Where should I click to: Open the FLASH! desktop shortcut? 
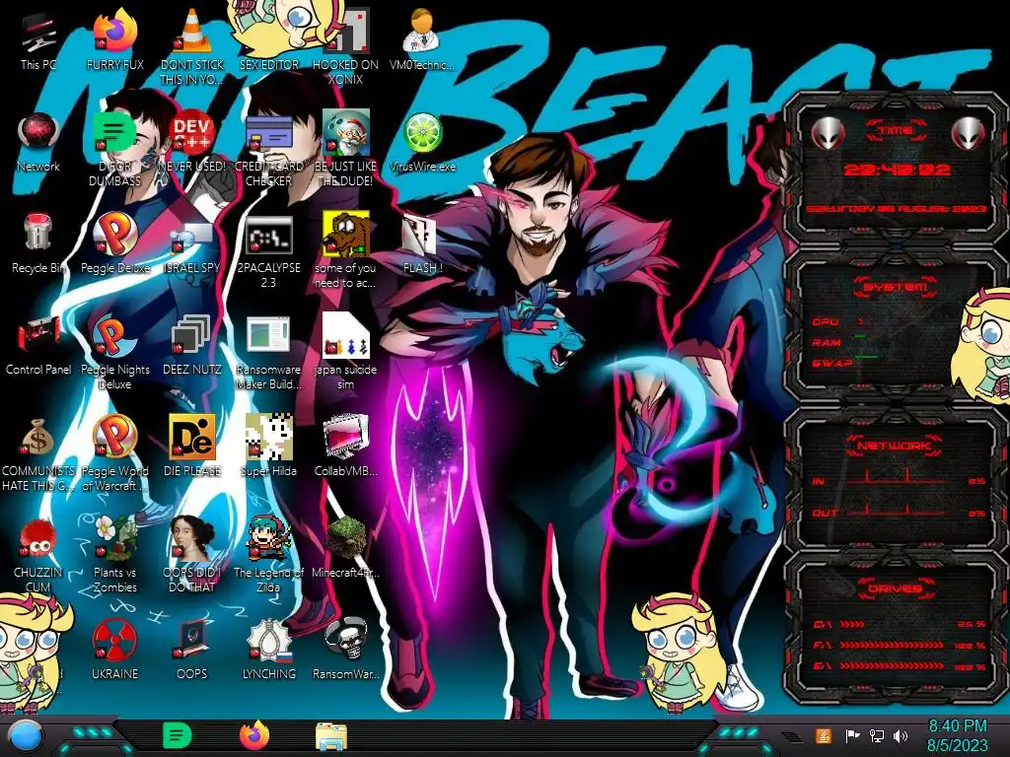click(x=422, y=243)
